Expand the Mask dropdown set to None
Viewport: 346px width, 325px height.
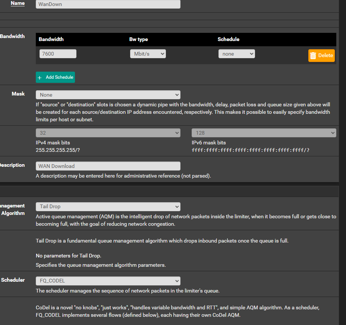[x=108, y=95]
